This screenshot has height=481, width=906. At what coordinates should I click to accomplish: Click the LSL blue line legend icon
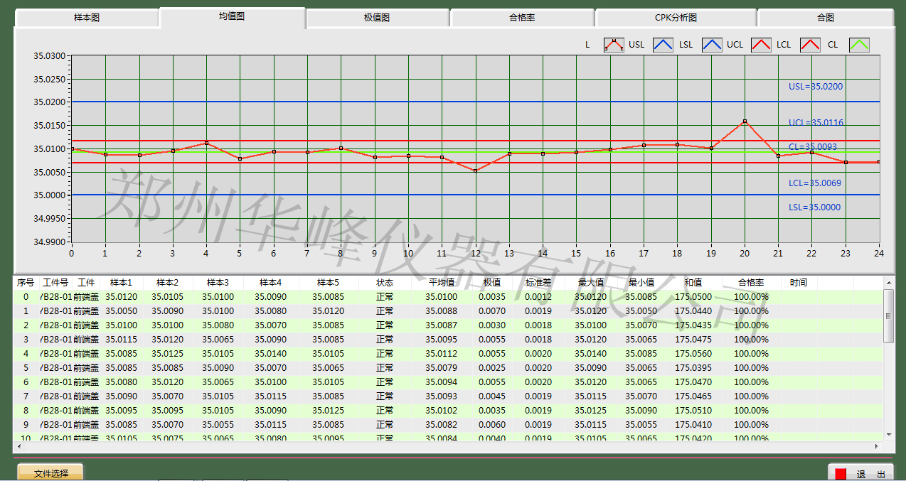point(712,45)
